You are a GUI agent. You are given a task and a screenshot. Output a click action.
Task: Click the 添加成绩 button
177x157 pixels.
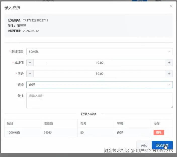point(162,145)
